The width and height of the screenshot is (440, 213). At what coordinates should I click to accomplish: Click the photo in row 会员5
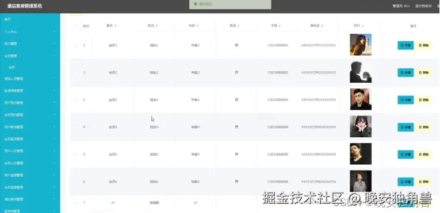point(361,154)
